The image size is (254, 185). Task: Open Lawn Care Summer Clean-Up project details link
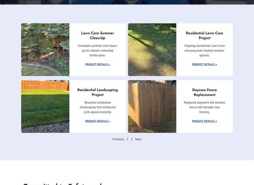tap(97, 64)
